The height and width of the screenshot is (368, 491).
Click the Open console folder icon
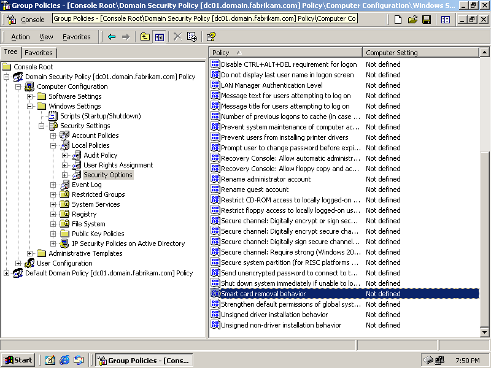412,20
